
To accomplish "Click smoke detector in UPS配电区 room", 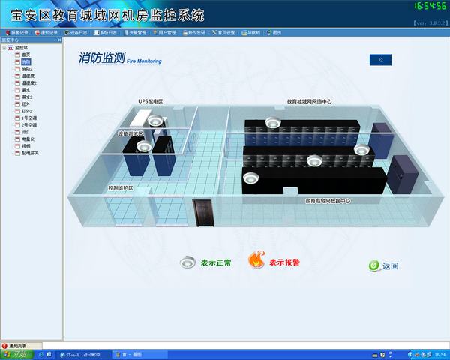I will pyautogui.click(x=155, y=121).
